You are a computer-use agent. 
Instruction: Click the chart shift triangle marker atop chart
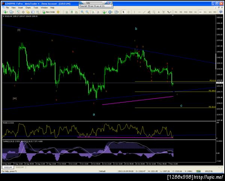[x=173, y=15]
